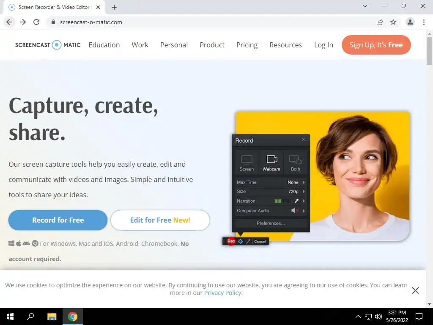Viewport: 433px width, 325px height.
Task: Open the Work menu
Action: pyautogui.click(x=140, y=45)
